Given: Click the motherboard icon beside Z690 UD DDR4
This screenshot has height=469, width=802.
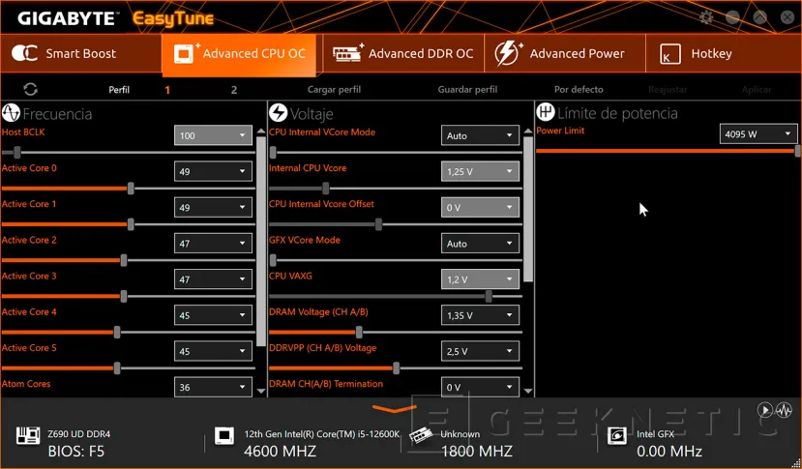Looking at the screenshot, I should (x=28, y=436).
